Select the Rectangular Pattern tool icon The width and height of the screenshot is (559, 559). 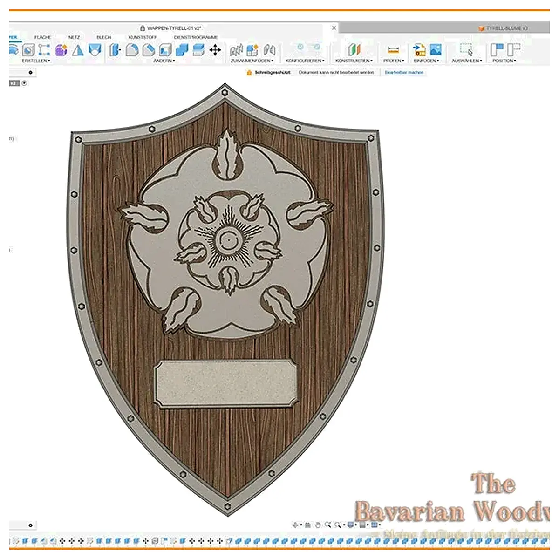44,50
